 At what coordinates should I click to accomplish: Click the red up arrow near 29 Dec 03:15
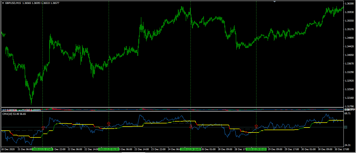(256, 126)
